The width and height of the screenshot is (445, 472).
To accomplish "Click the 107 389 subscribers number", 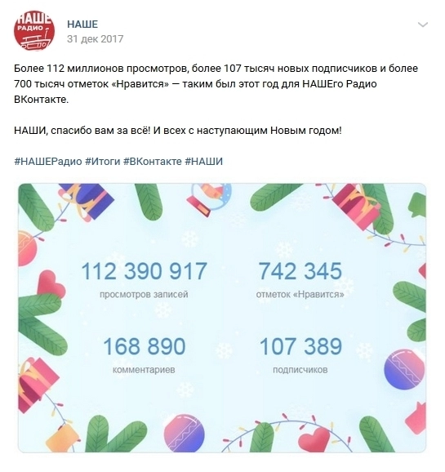I will 300,346.
